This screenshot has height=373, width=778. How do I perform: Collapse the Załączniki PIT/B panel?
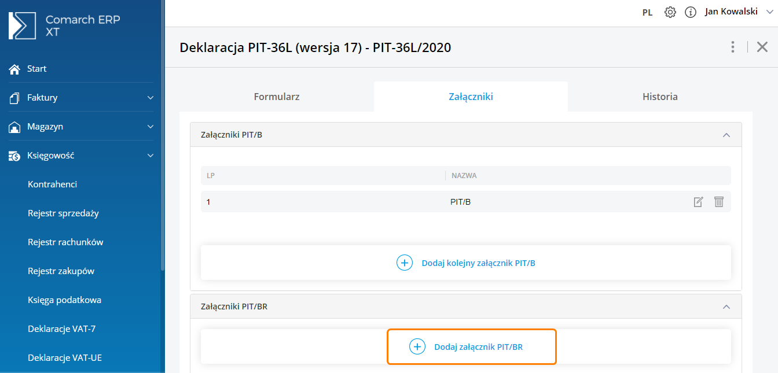[726, 135]
